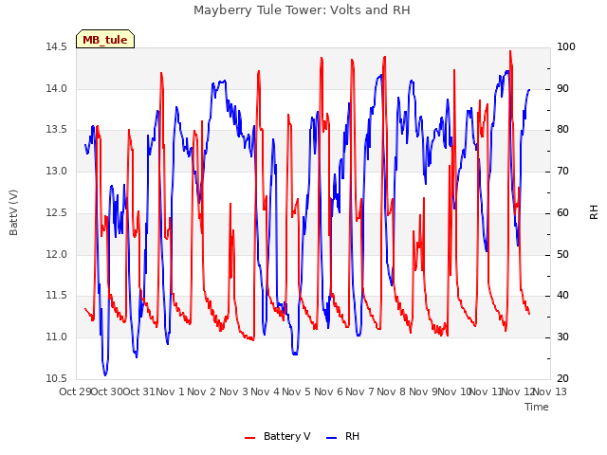Click the 12.5 left axis value

[x=57, y=212]
